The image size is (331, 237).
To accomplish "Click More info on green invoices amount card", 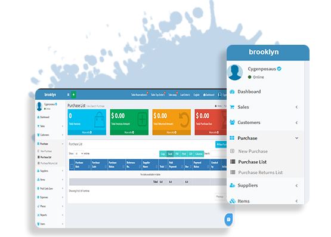I will 129,133.
